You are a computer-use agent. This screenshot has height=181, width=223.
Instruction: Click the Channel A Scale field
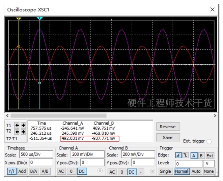point(87,154)
